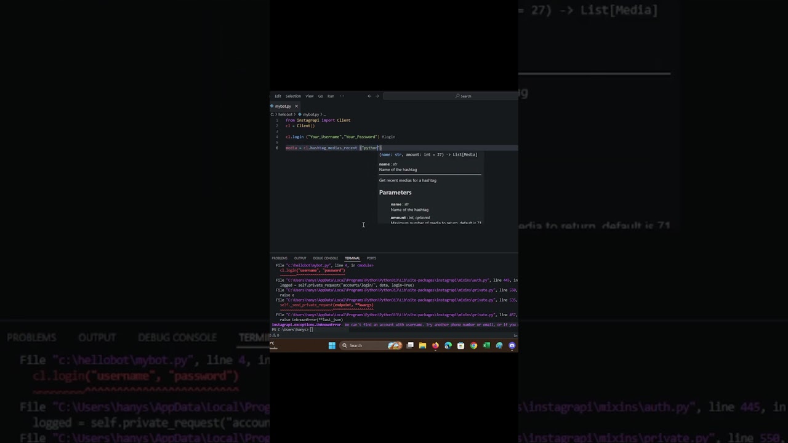Go back with the left navigation arrow
This screenshot has width=788, height=443.
tap(369, 96)
